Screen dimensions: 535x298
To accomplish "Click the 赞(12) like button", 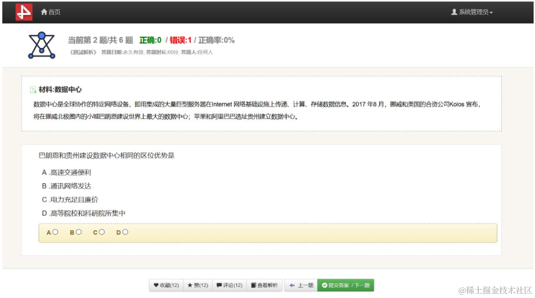I will coord(198,285).
